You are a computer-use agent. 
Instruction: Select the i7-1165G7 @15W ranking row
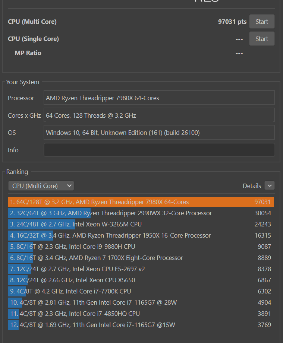click(x=141, y=325)
